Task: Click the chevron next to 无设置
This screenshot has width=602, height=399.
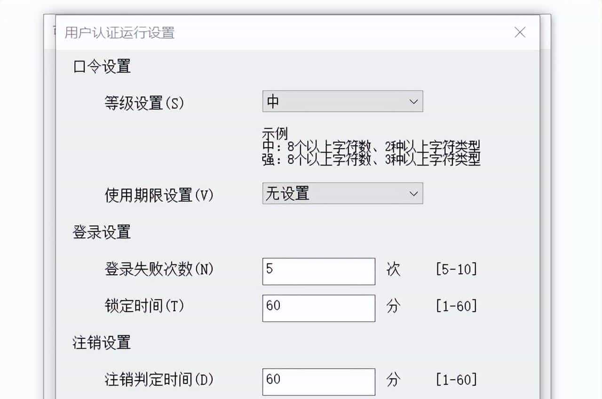Action: 413,193
